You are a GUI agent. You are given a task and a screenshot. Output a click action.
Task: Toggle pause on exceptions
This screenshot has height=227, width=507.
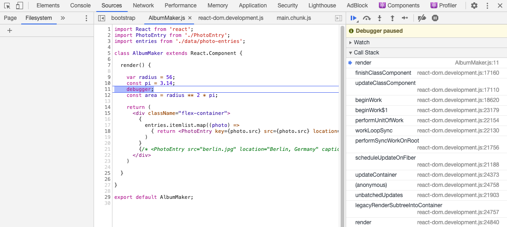click(435, 18)
